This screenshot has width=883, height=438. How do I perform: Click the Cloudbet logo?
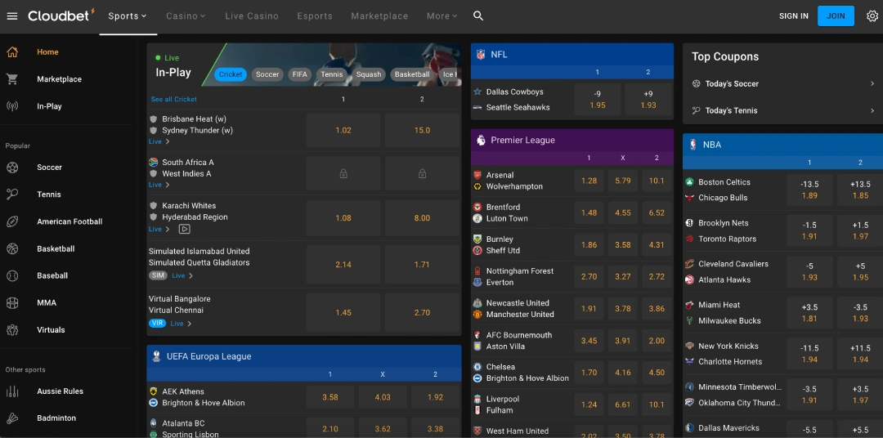(x=61, y=16)
